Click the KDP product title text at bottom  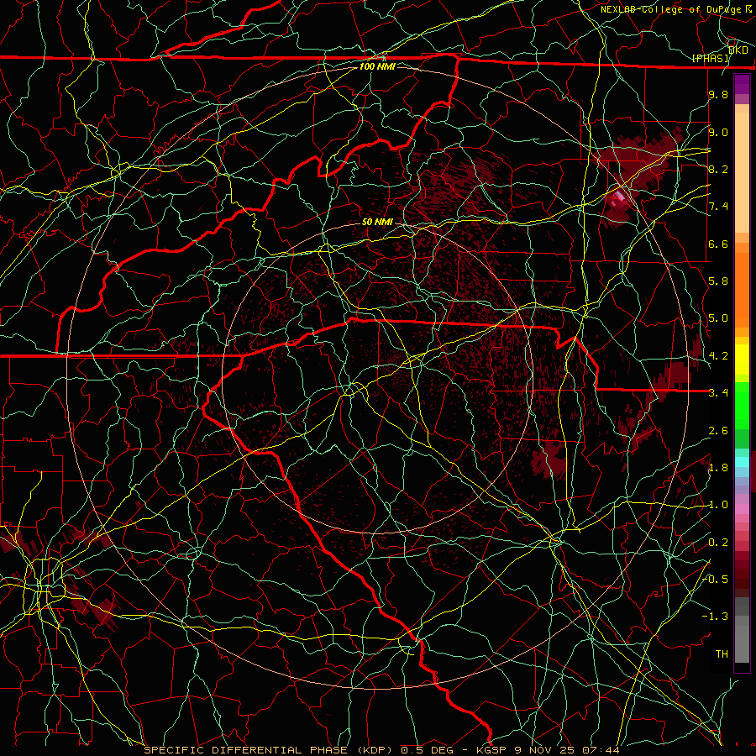click(x=381, y=750)
